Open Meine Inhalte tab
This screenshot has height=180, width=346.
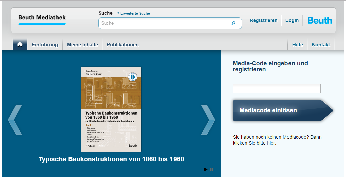click(82, 45)
